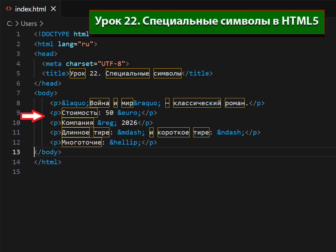The width and height of the screenshot is (336, 252).
Task: Place cursor on the &euro; entity
Action: pyautogui.click(x=129, y=113)
